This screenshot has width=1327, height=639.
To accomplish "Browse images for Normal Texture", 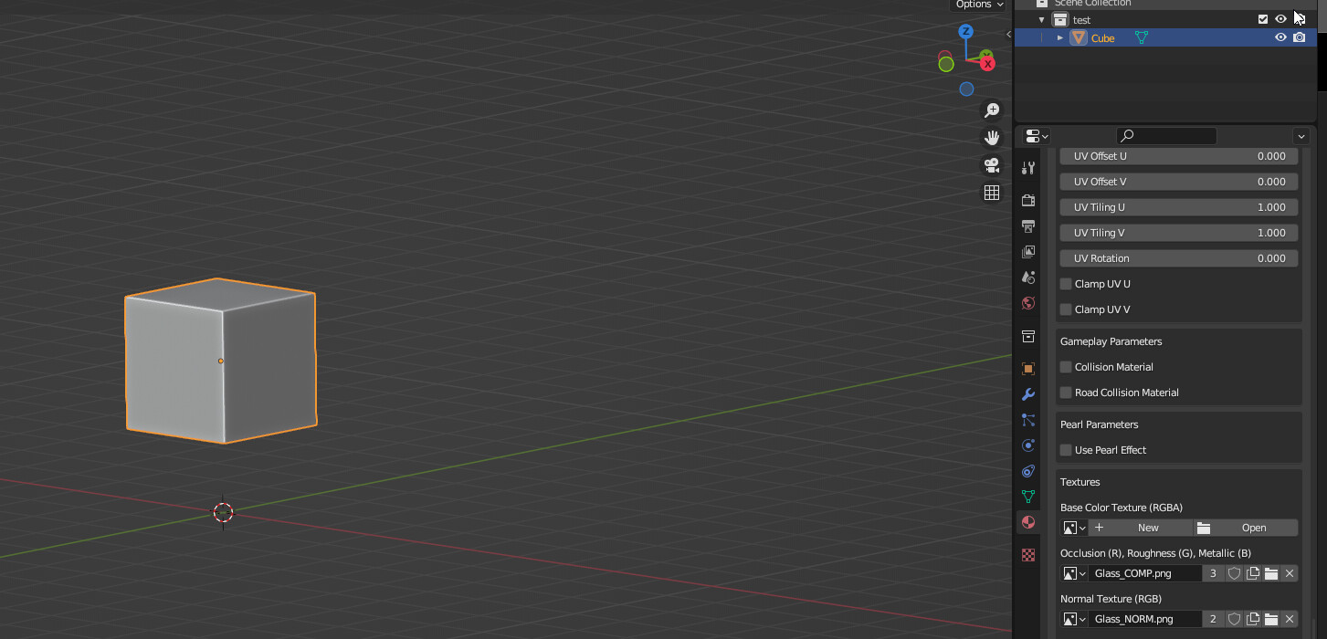I will coord(1074,619).
